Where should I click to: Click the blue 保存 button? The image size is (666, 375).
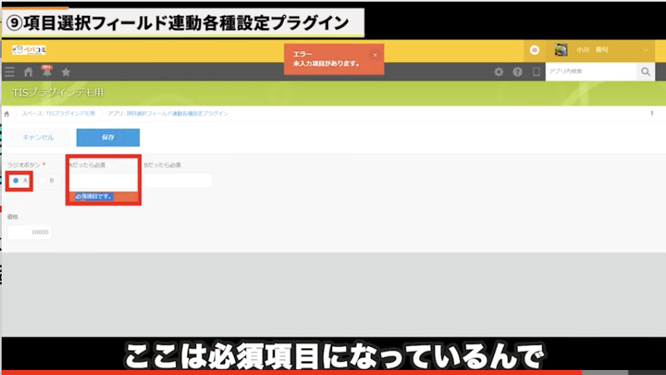pos(108,137)
